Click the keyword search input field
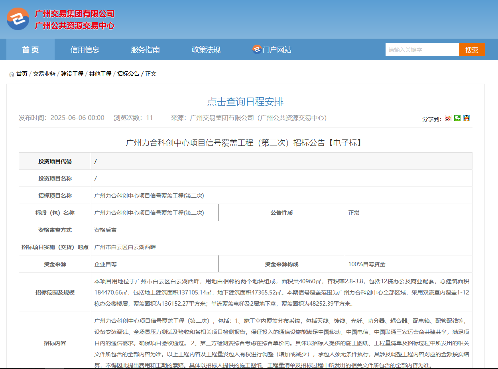This screenshot has width=498, height=369. (422, 49)
